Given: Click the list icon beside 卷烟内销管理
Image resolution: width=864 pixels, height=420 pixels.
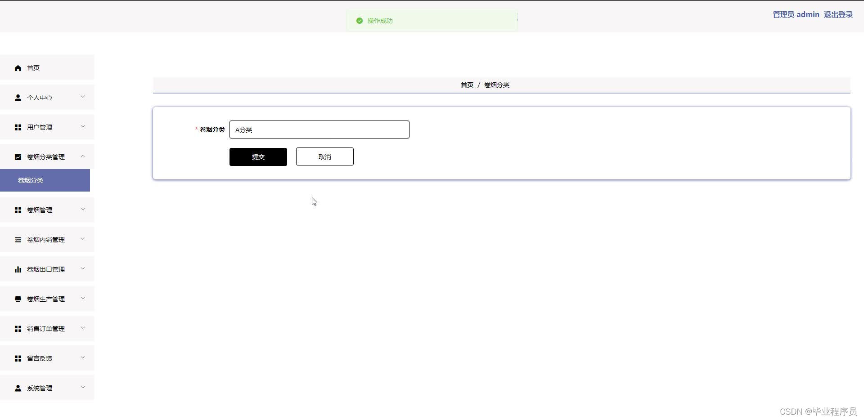Looking at the screenshot, I should [x=18, y=240].
